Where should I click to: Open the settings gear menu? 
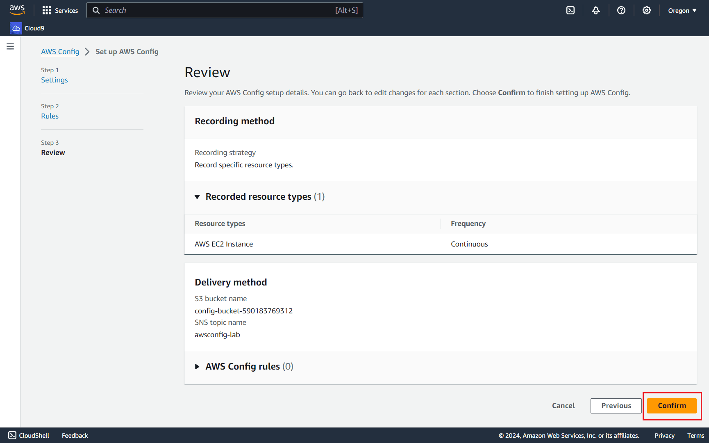tap(647, 10)
